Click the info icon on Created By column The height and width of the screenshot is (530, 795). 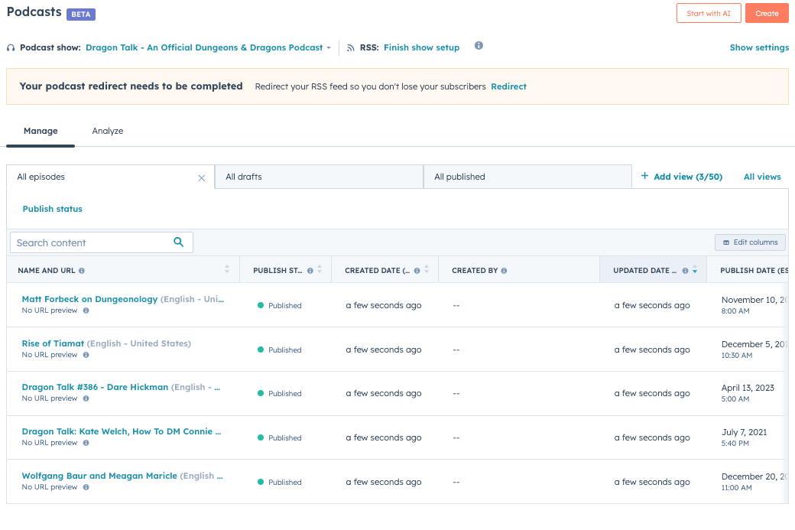pyautogui.click(x=504, y=271)
